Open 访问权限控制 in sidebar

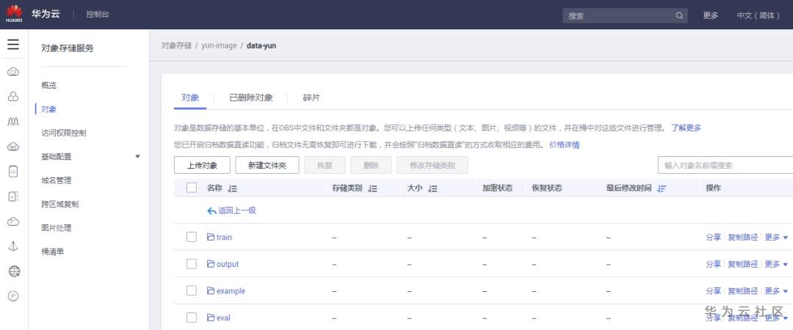[64, 133]
